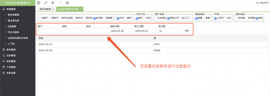Click the 值 column header
270x96 pixels.
click(210, 38)
